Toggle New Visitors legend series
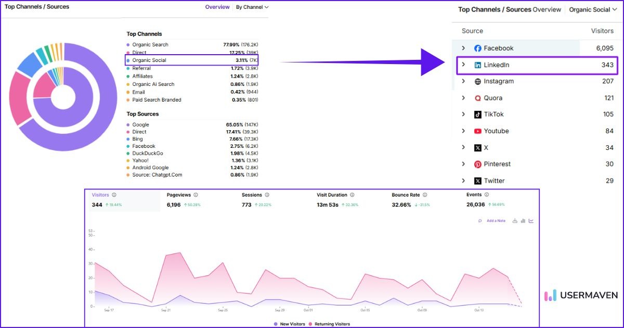The height and width of the screenshot is (328, 624). [x=290, y=324]
